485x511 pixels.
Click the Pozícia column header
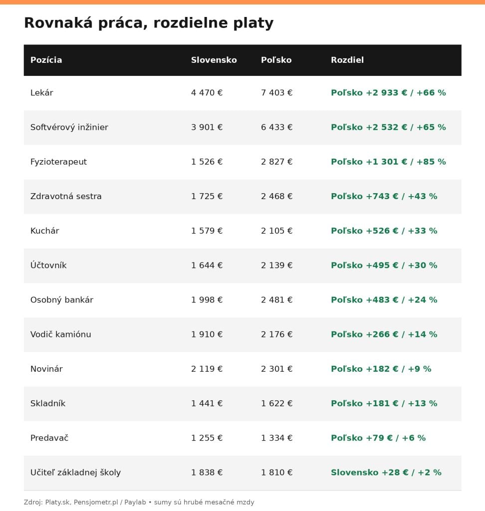pyautogui.click(x=46, y=60)
